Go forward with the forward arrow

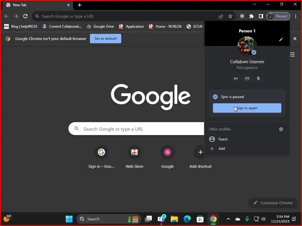coord(16,16)
